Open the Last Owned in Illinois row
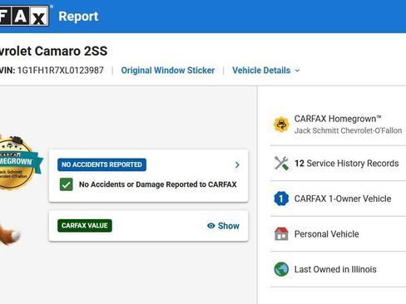This screenshot has width=406, height=304. click(335, 269)
